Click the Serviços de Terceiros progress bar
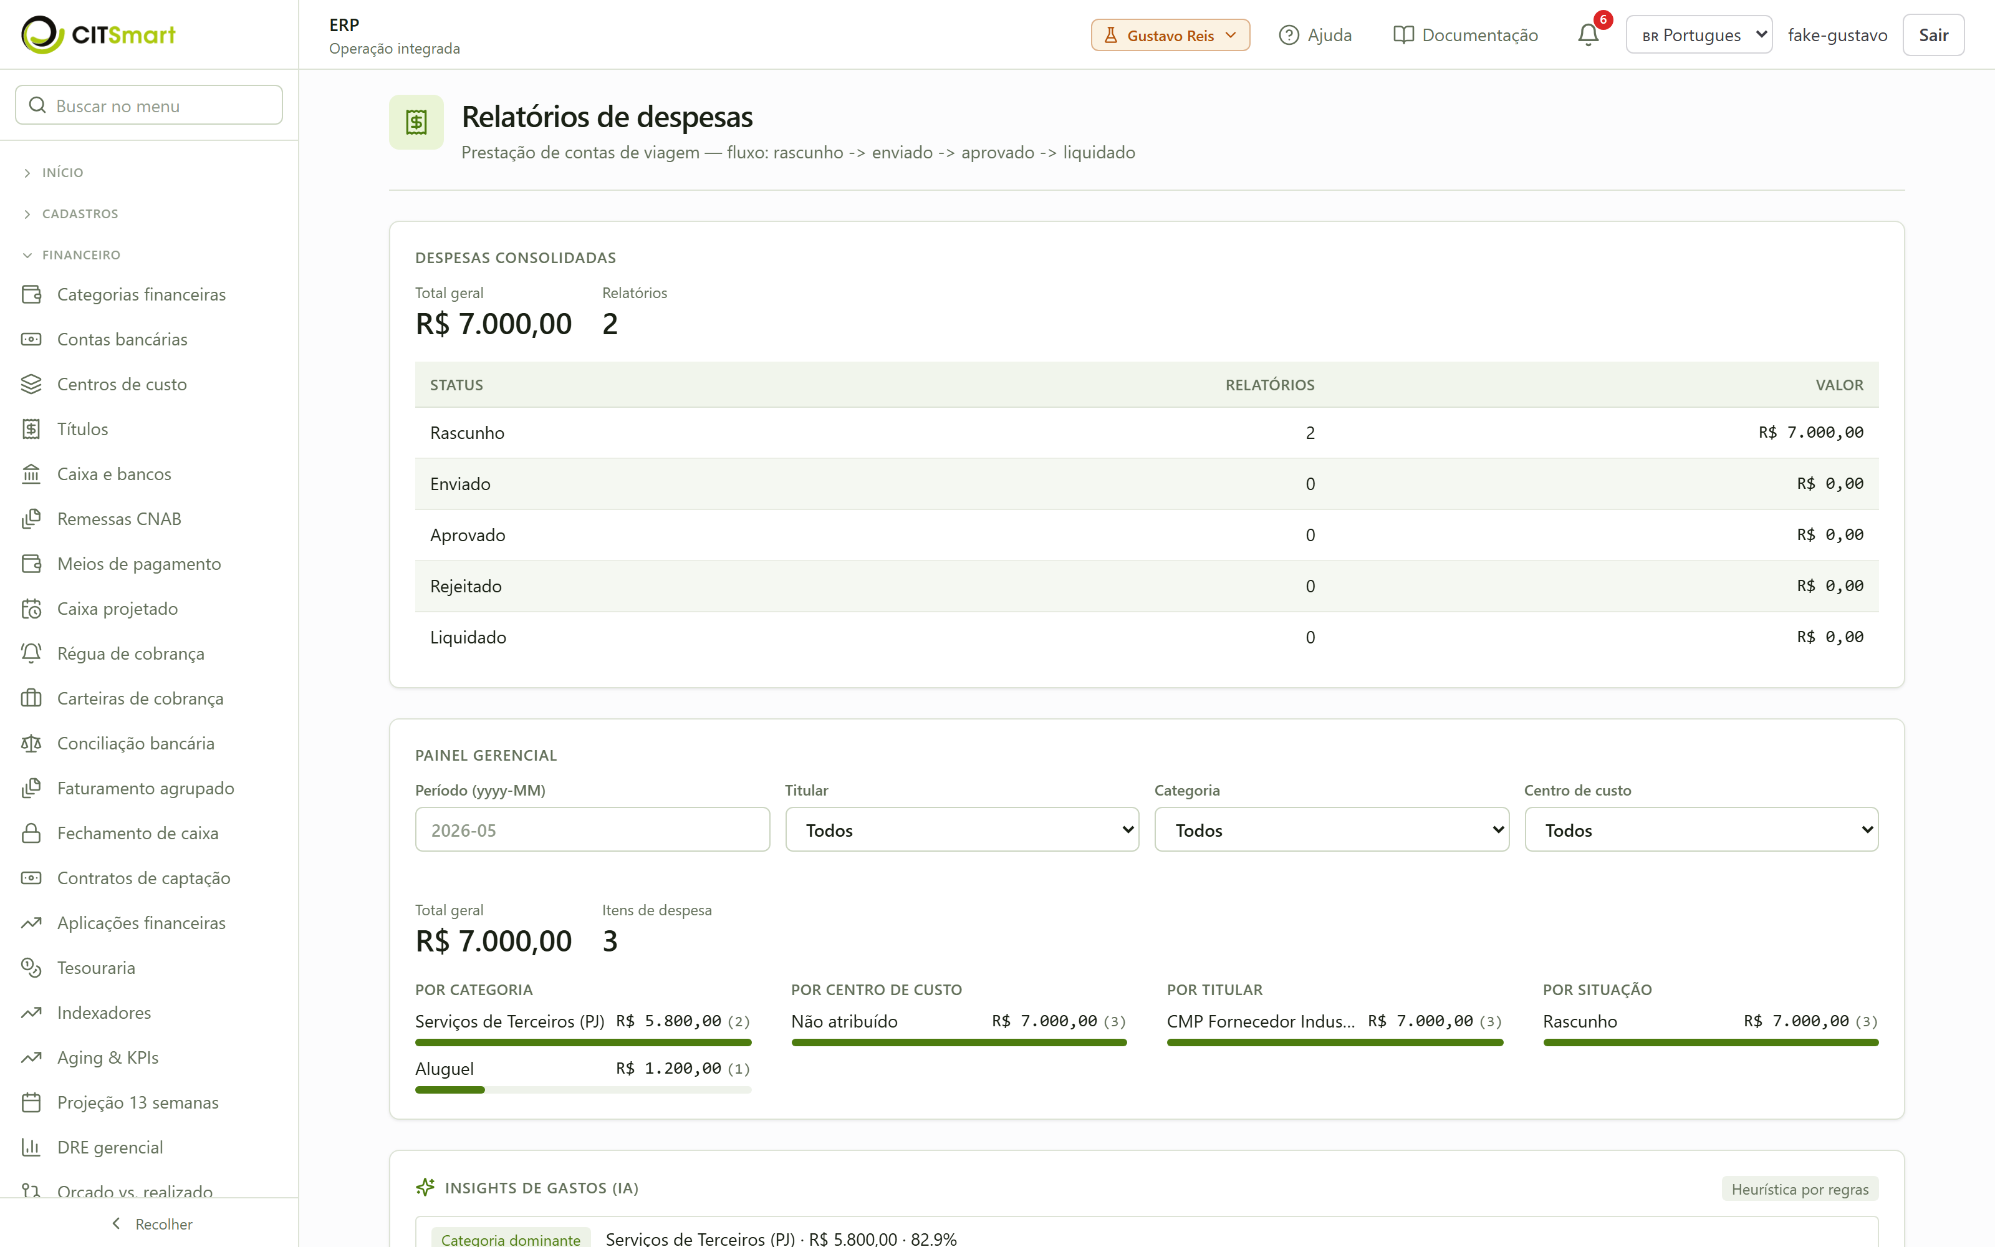Screen dimensions: 1995x1247 583,1043
